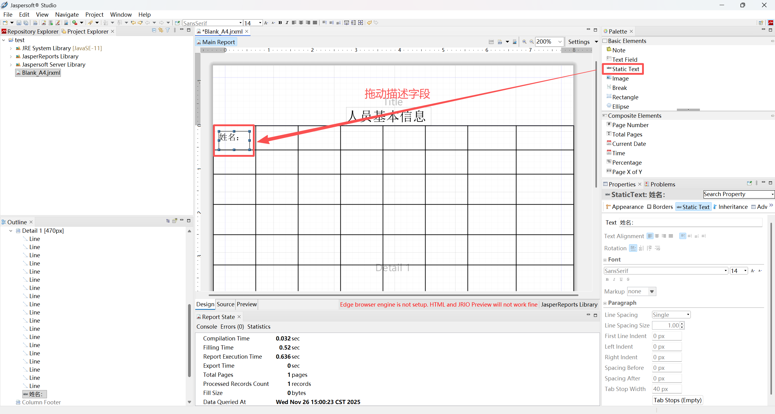Click the horizontal scrollbar under design canvas
The height and width of the screenshot is (414, 775).
pos(393,295)
